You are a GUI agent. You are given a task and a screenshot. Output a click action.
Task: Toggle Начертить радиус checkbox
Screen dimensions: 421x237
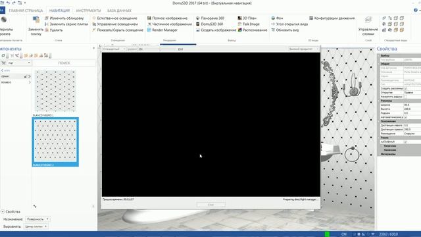click(405, 97)
